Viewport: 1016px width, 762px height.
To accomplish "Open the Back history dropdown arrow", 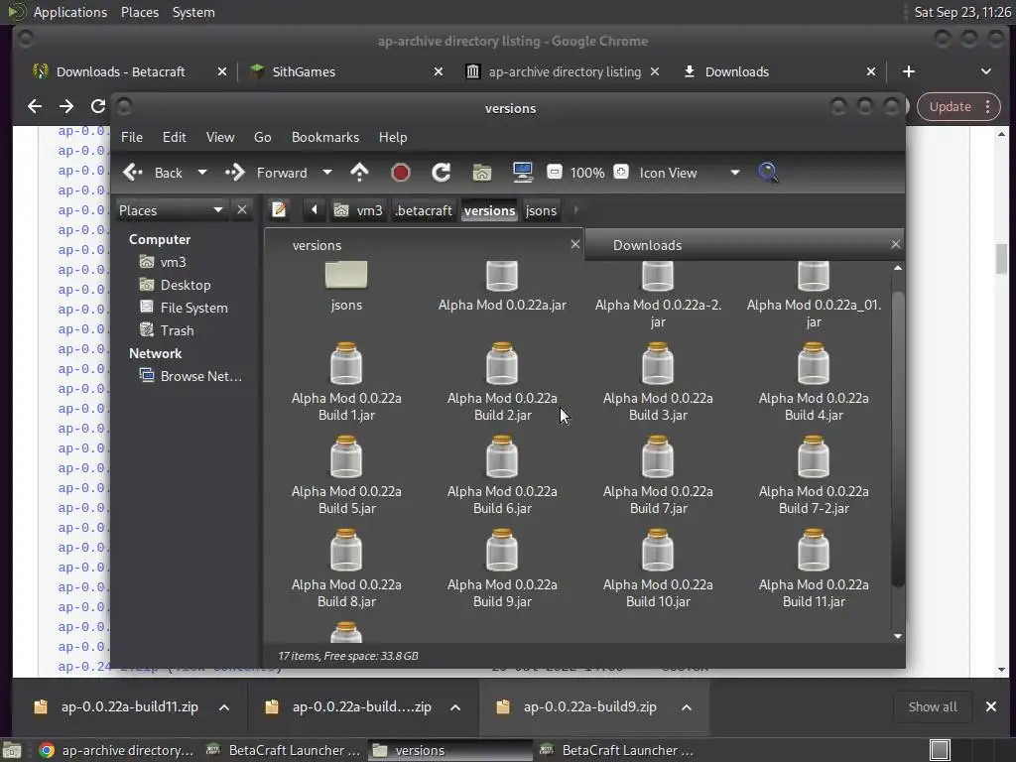I will pos(202,173).
